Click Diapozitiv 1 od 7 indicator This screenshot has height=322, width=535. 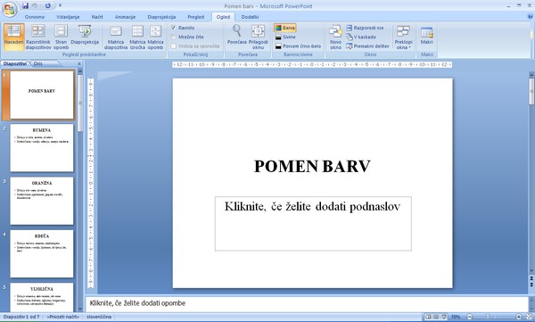tap(21, 317)
